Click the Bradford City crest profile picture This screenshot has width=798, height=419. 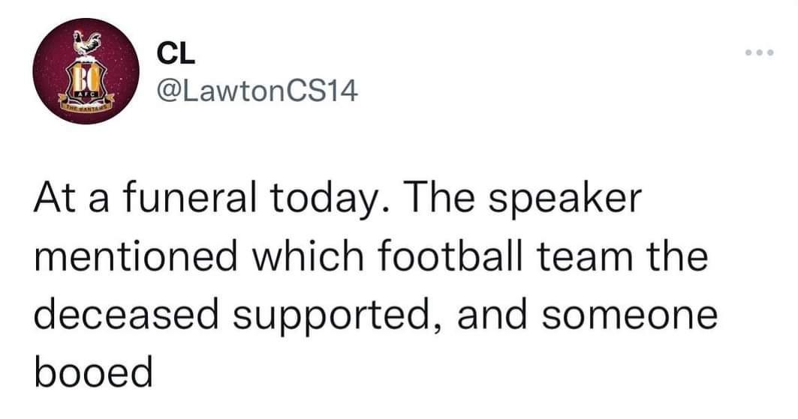coord(86,71)
